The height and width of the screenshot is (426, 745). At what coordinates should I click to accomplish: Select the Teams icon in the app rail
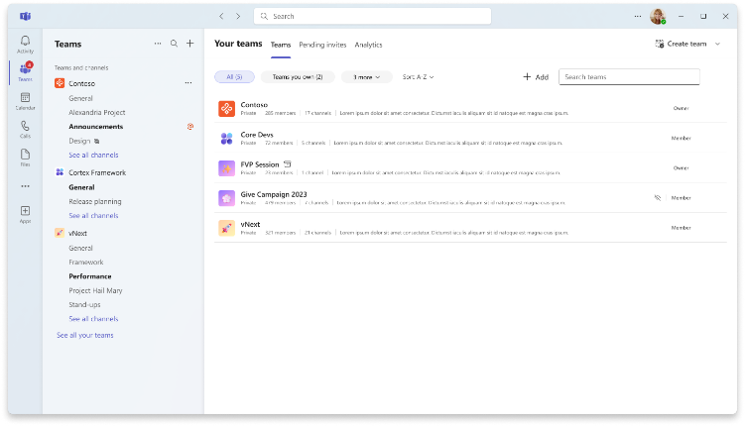25,68
